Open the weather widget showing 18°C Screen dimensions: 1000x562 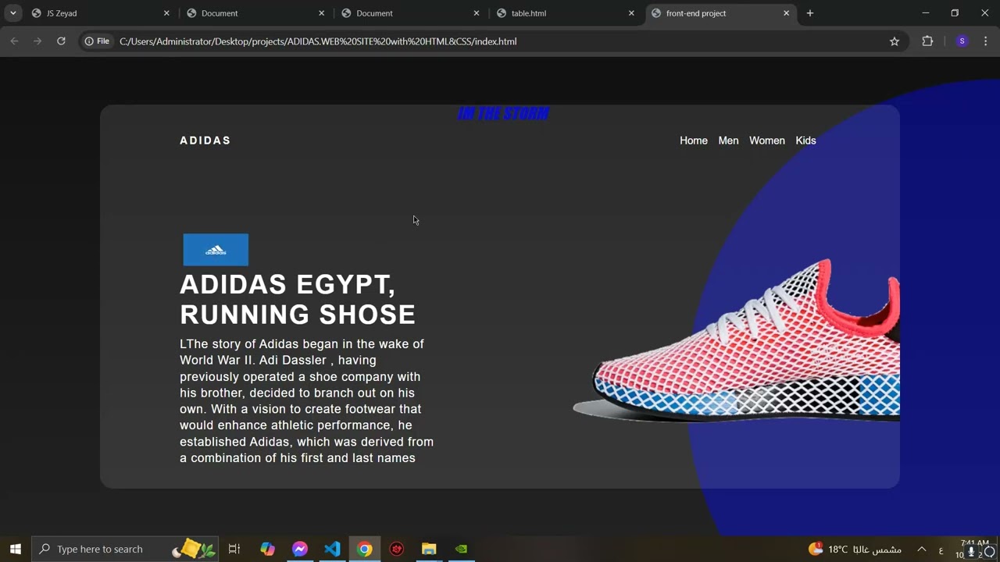tap(855, 549)
